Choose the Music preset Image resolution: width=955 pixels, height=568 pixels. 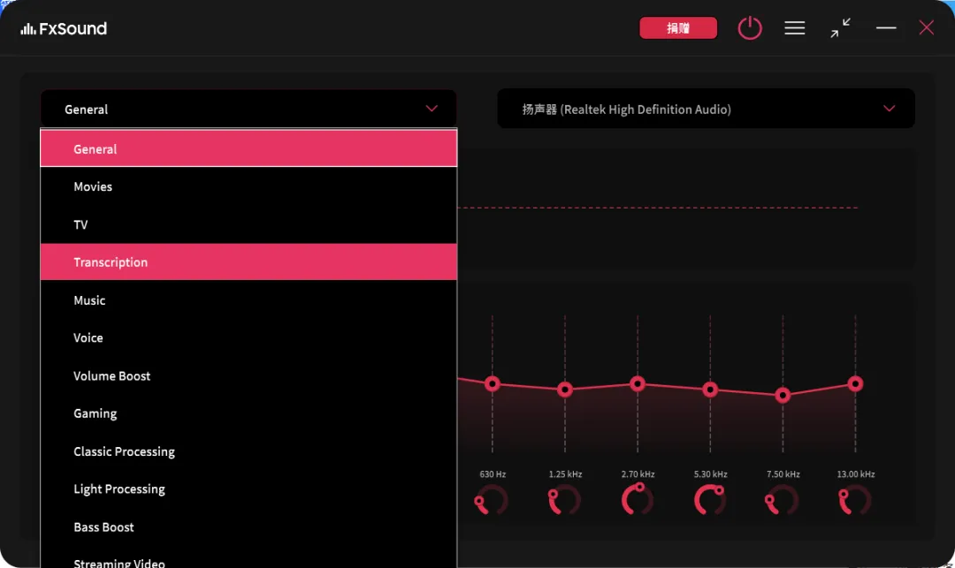pyautogui.click(x=248, y=300)
